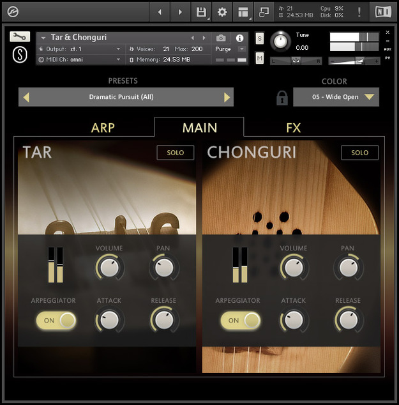399x405 pixels.
Task: Click the lock icon beside Color
Action: pyautogui.click(x=282, y=98)
